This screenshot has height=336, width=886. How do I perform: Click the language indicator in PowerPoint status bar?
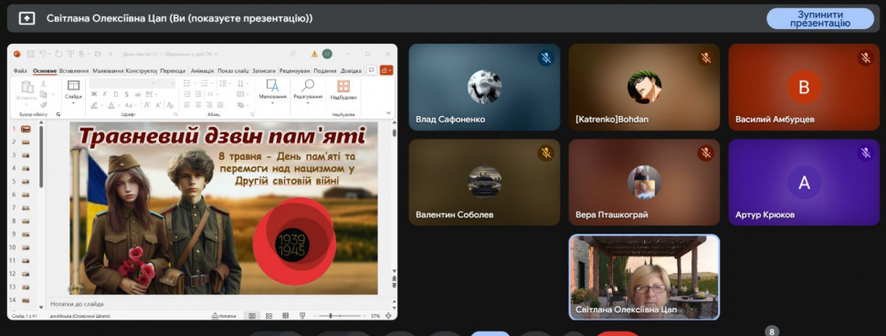[80, 316]
